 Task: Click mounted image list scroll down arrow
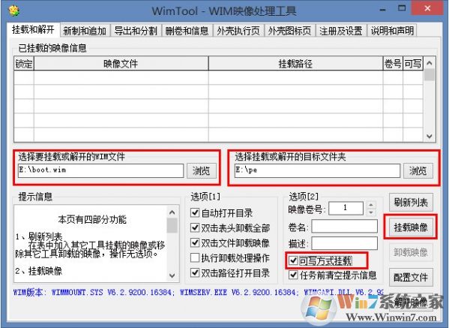pyautogui.click(x=430, y=136)
